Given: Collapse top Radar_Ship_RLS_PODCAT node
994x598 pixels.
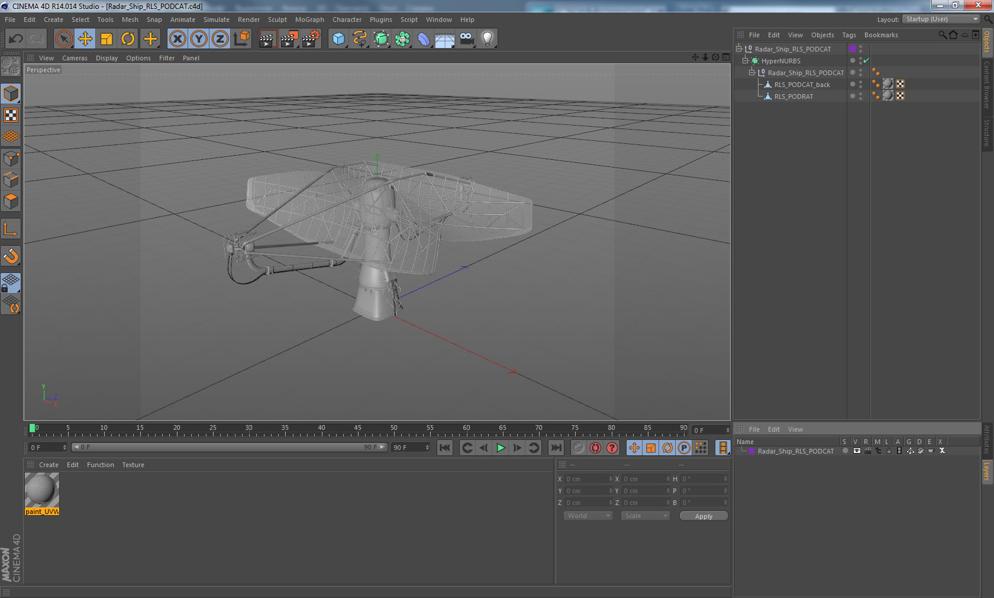Looking at the screenshot, I should pos(739,49).
